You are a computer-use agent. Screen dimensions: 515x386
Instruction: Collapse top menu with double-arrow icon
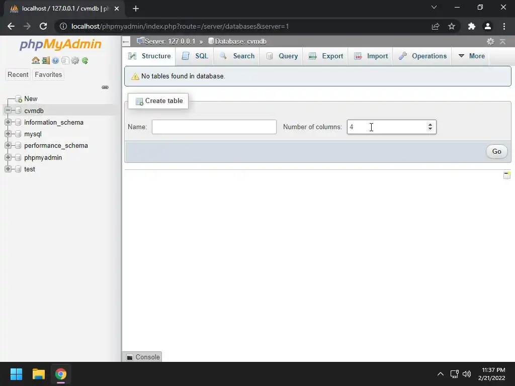tap(502, 41)
